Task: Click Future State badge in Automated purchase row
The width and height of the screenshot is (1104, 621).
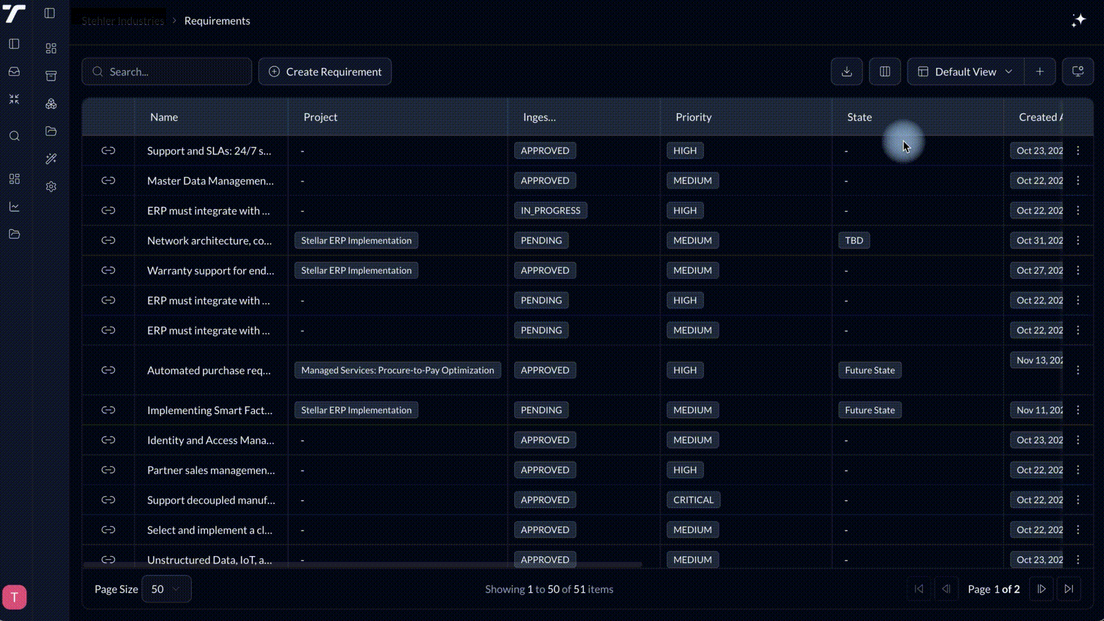Action: click(x=869, y=370)
